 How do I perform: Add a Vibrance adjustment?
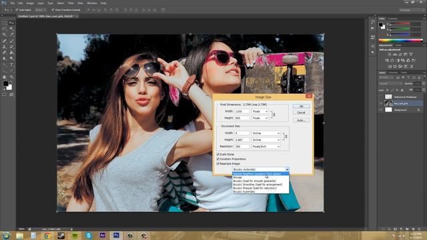coord(411,54)
